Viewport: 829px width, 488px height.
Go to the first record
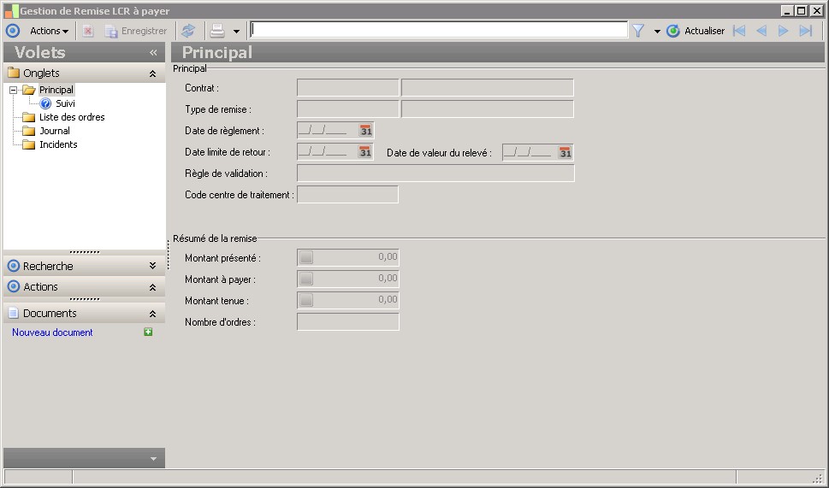(x=739, y=31)
